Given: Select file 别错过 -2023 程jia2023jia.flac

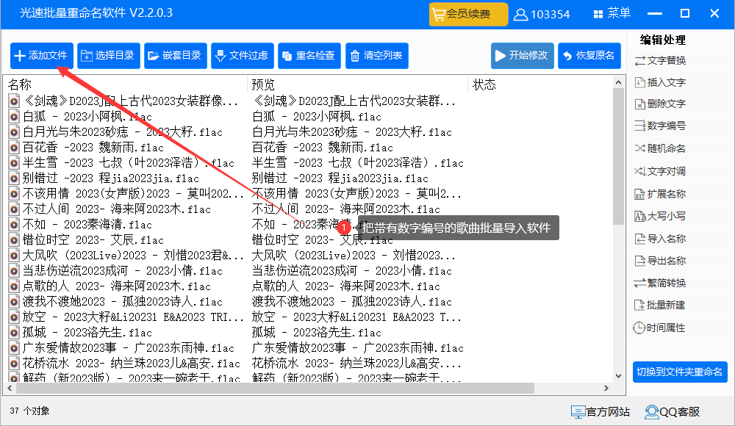Looking at the screenshot, I should 111,178.
